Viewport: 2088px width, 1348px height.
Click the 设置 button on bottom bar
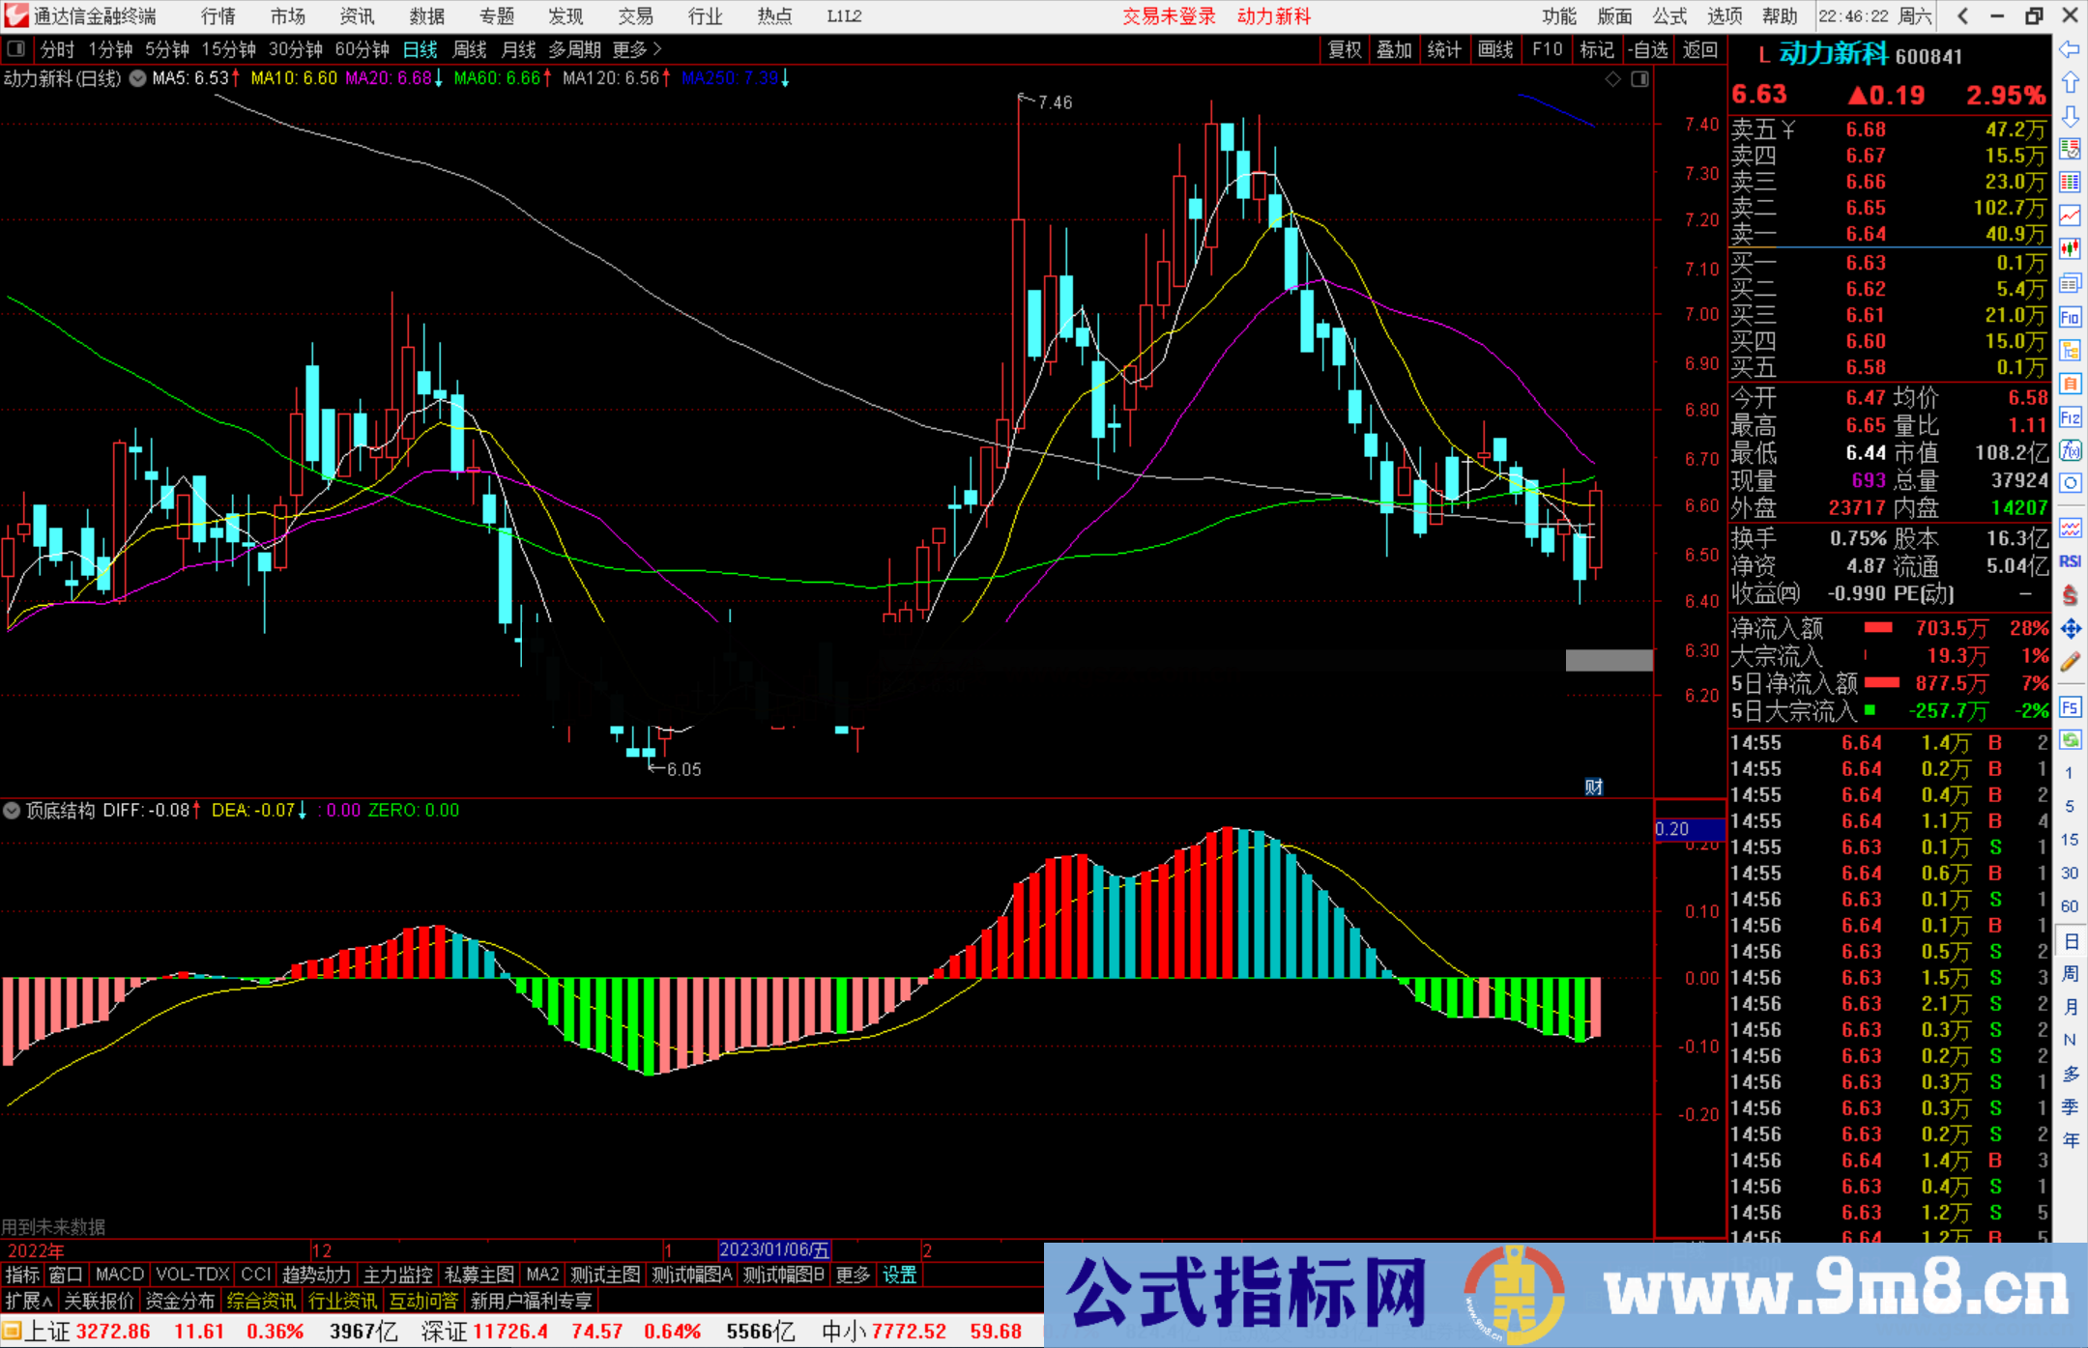tap(898, 1275)
